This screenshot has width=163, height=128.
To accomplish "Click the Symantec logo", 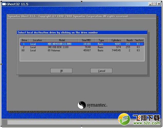I will [92, 105].
